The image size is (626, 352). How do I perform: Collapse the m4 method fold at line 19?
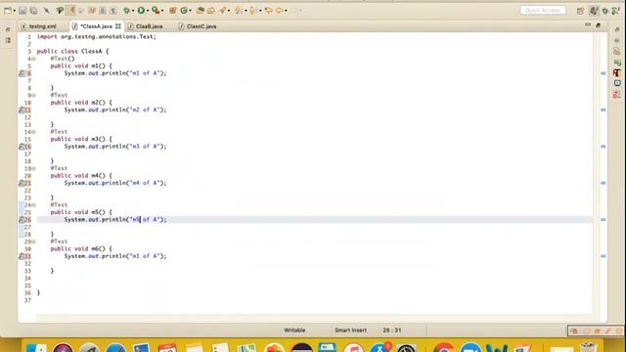coord(34,169)
